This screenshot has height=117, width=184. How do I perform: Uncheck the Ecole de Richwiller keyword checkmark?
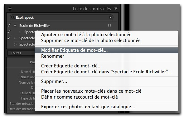pyautogui.click(x=9, y=25)
